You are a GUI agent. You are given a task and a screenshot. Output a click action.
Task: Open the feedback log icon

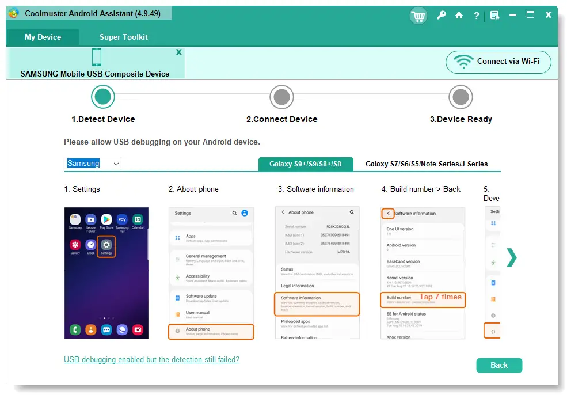(494, 15)
